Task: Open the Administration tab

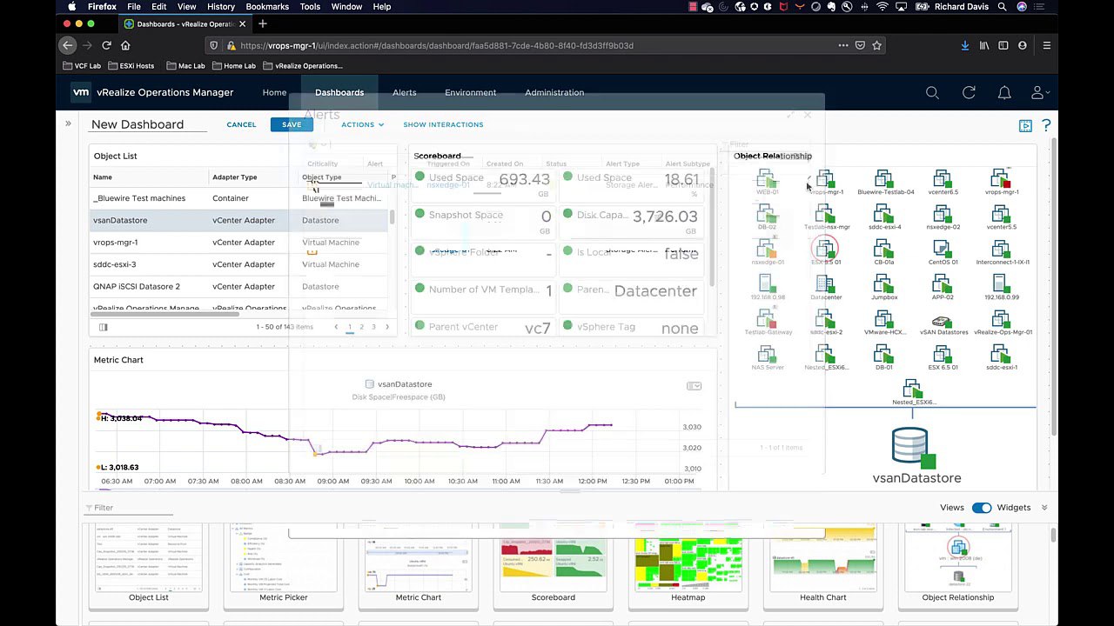Action: [554, 92]
